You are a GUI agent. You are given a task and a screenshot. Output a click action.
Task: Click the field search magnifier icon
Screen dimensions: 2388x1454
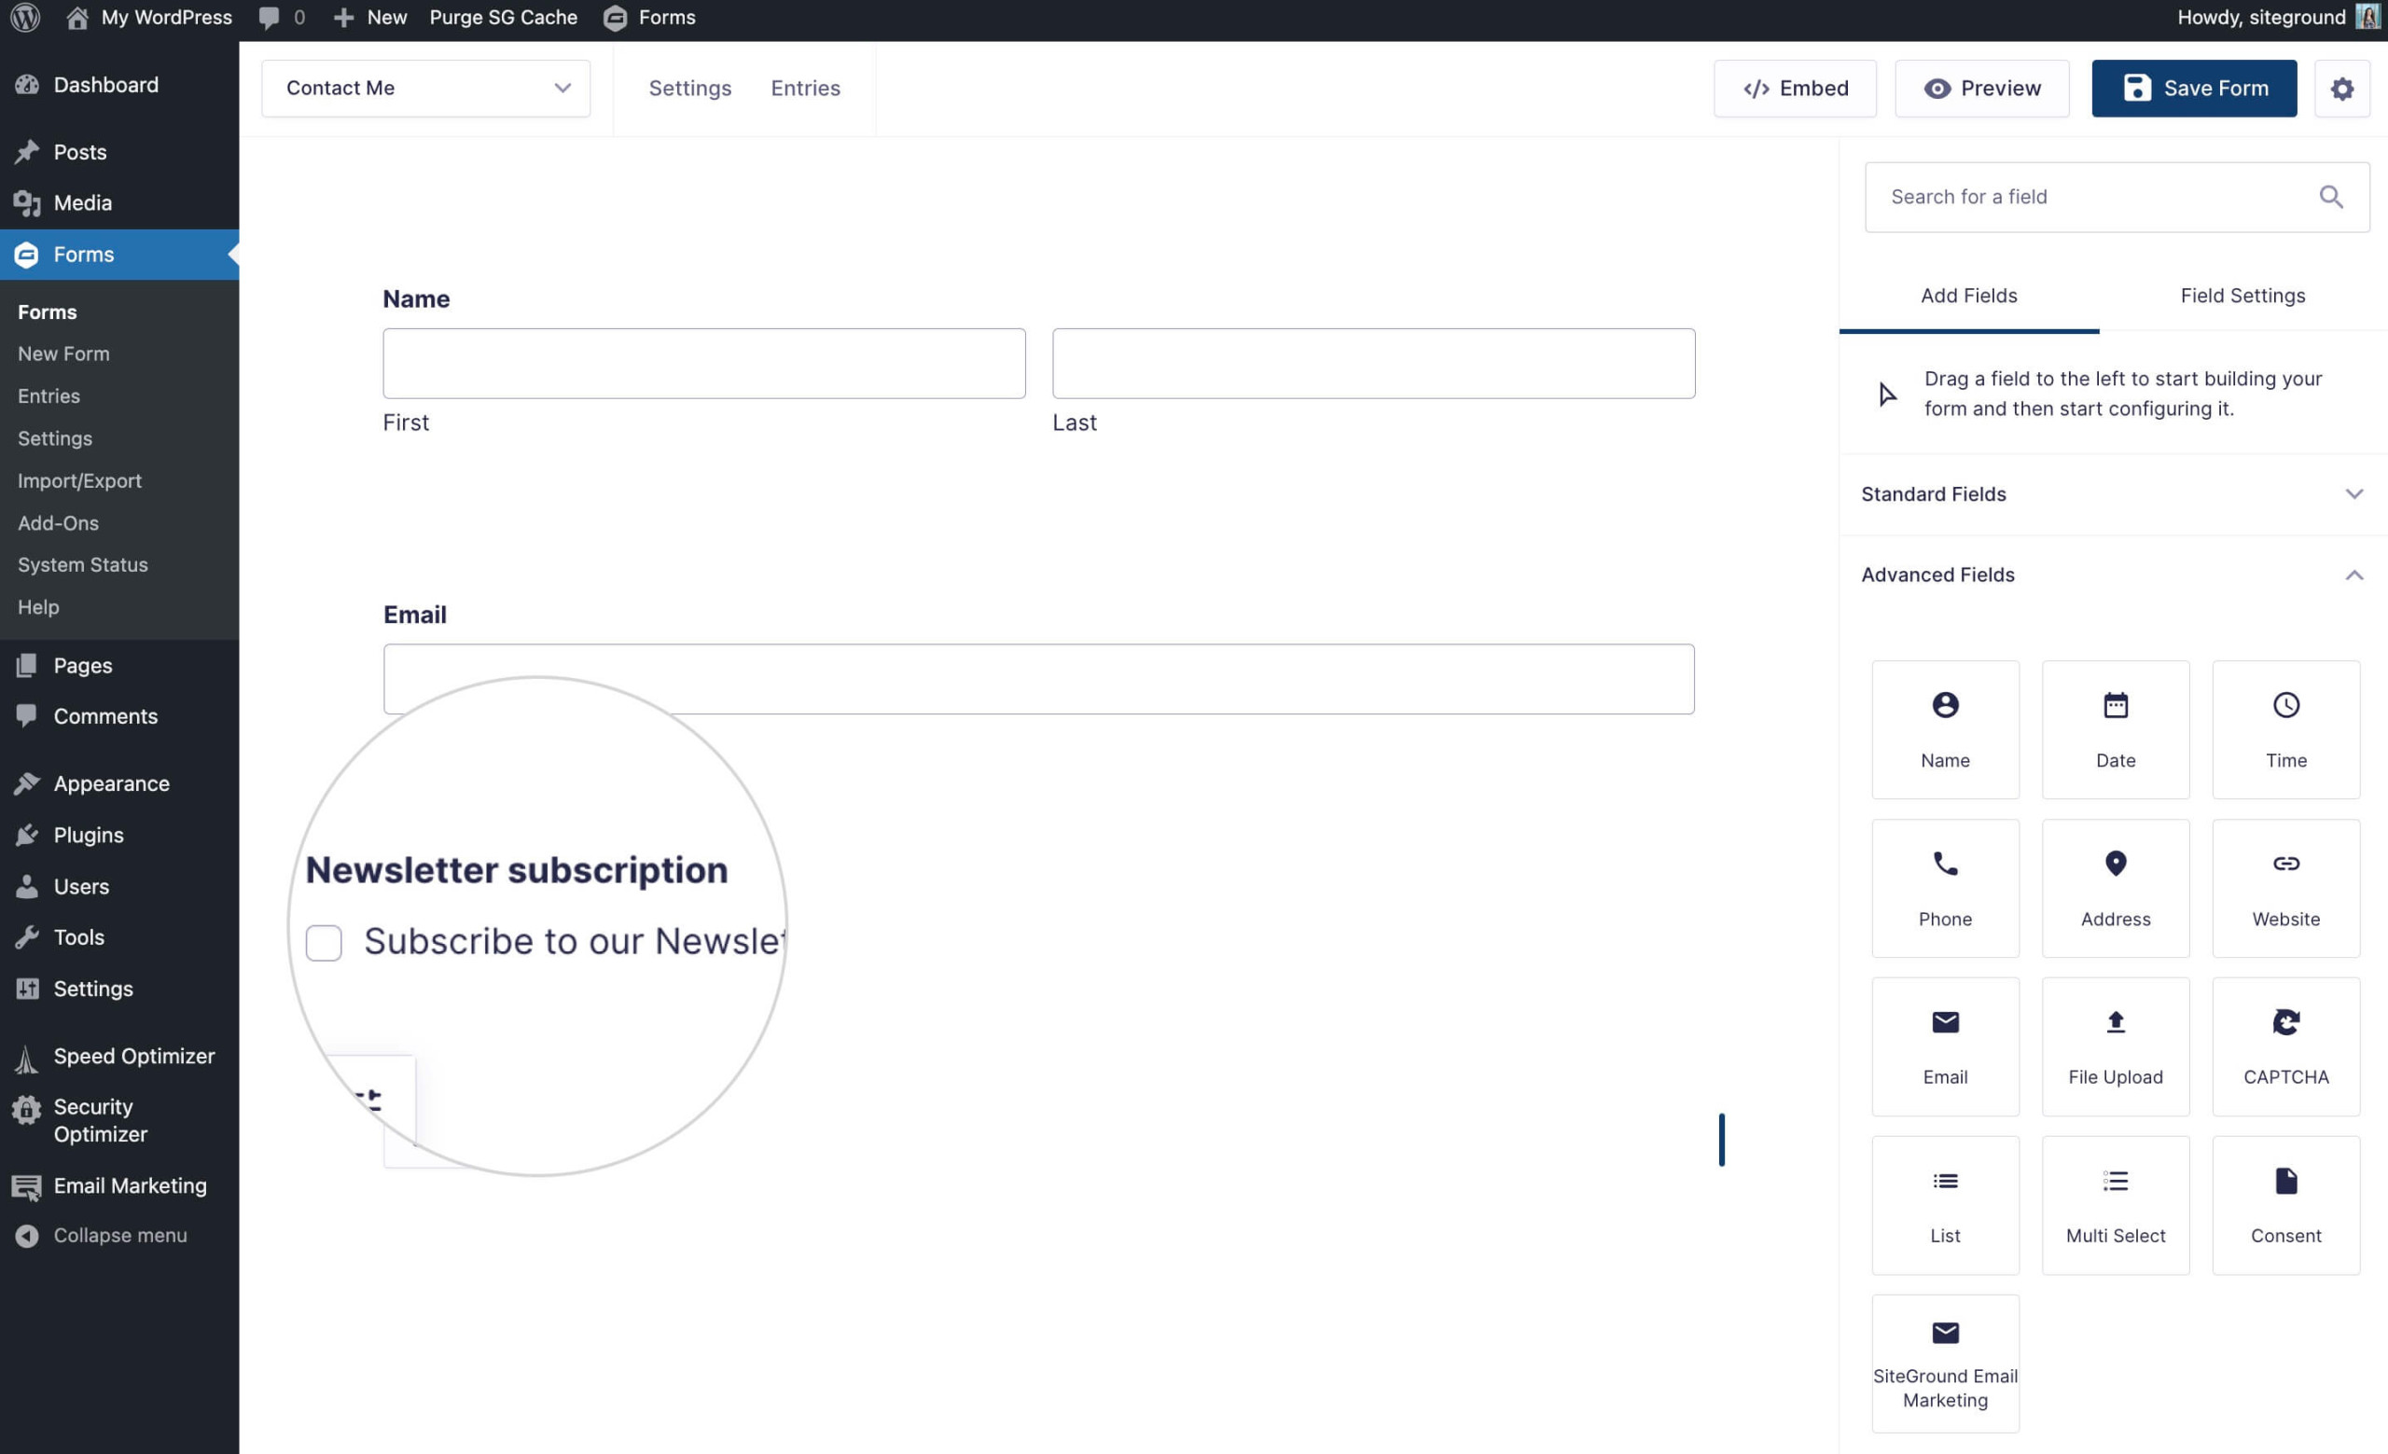2331,197
